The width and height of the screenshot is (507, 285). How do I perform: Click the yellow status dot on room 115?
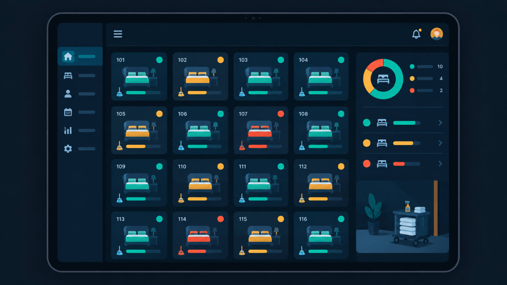(x=281, y=219)
